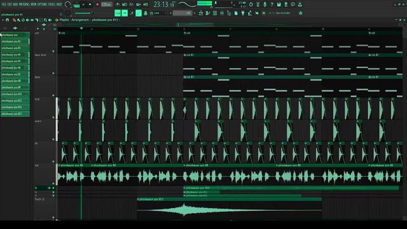
Task: Toggle loop recording icon
Action: (146, 4)
